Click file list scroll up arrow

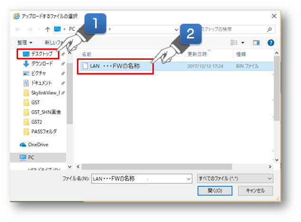pyautogui.click(x=277, y=53)
